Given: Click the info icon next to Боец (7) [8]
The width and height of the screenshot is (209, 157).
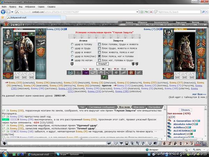Looking at the screenshot, I should [161, 29].
